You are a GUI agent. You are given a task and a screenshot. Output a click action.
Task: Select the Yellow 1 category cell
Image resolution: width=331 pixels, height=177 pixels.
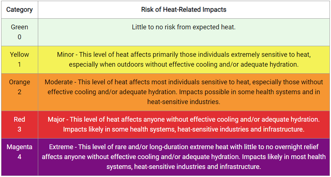tap(19, 60)
